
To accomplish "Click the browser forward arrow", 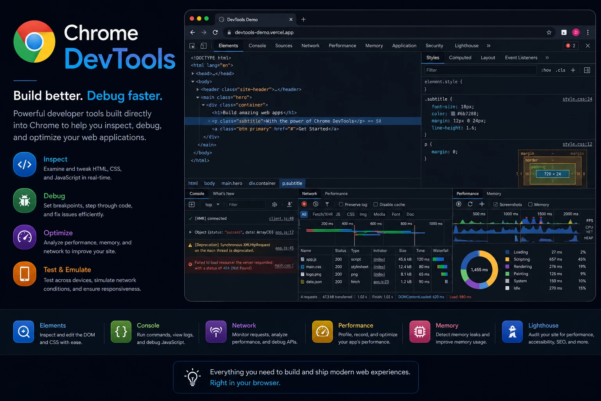I will (204, 33).
